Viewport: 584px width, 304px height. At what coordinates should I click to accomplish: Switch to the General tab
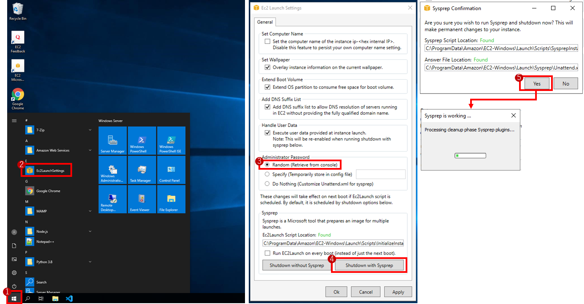click(x=265, y=22)
